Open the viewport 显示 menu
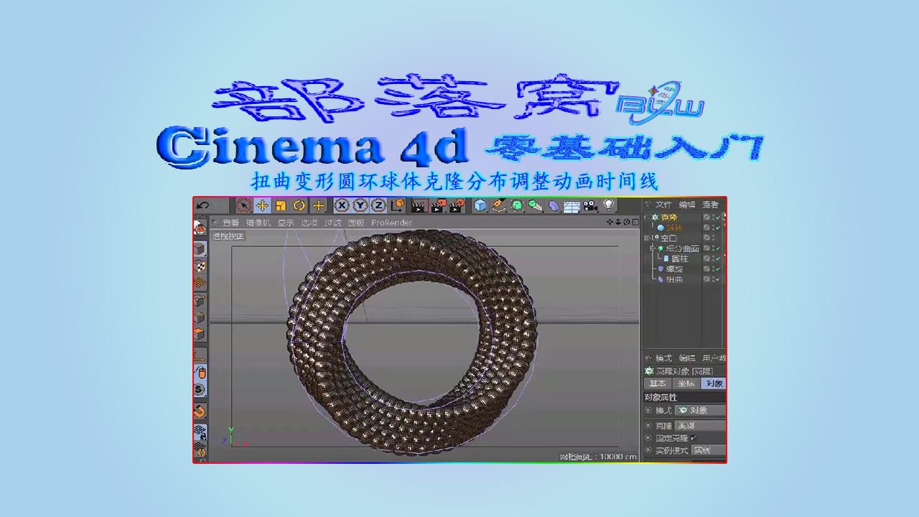This screenshot has height=517, width=919. 286,223
